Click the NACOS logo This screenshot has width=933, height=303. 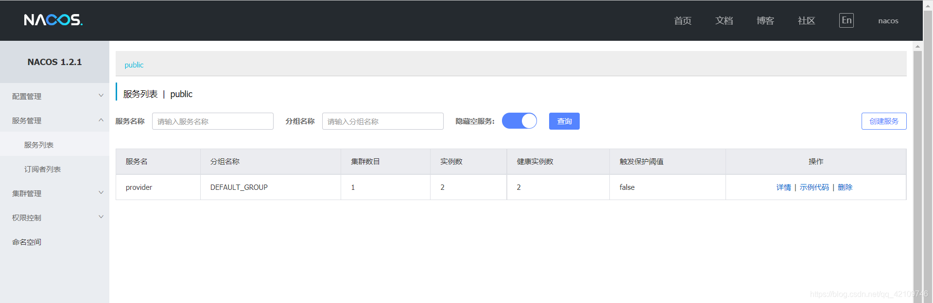coord(53,20)
